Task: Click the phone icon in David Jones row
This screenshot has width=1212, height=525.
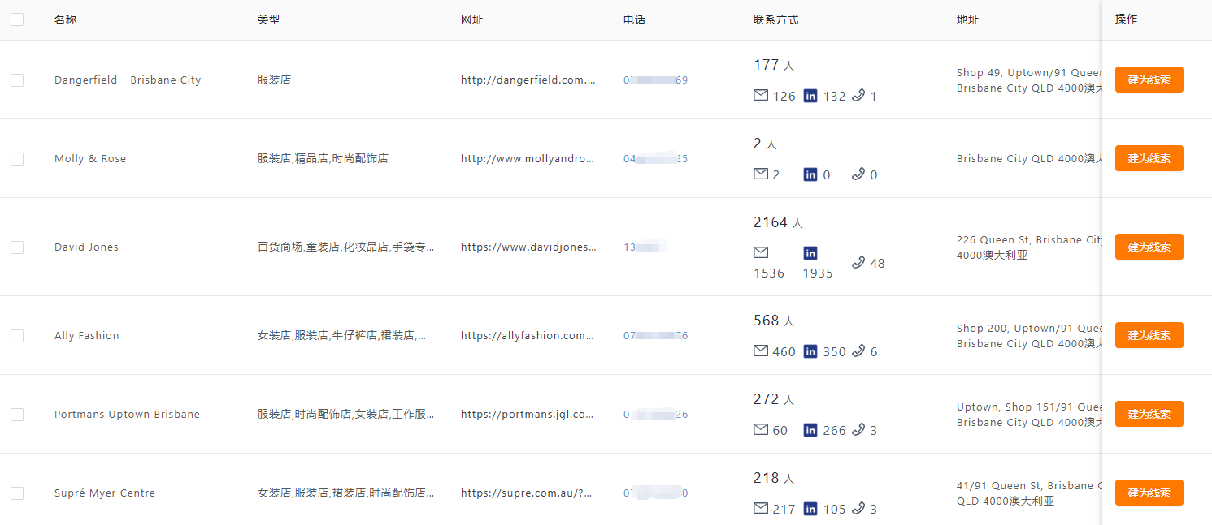Action: (x=858, y=263)
